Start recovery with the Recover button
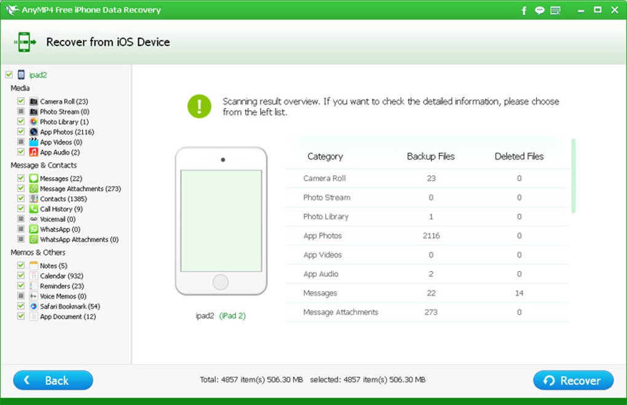627x405 pixels. coord(573,380)
